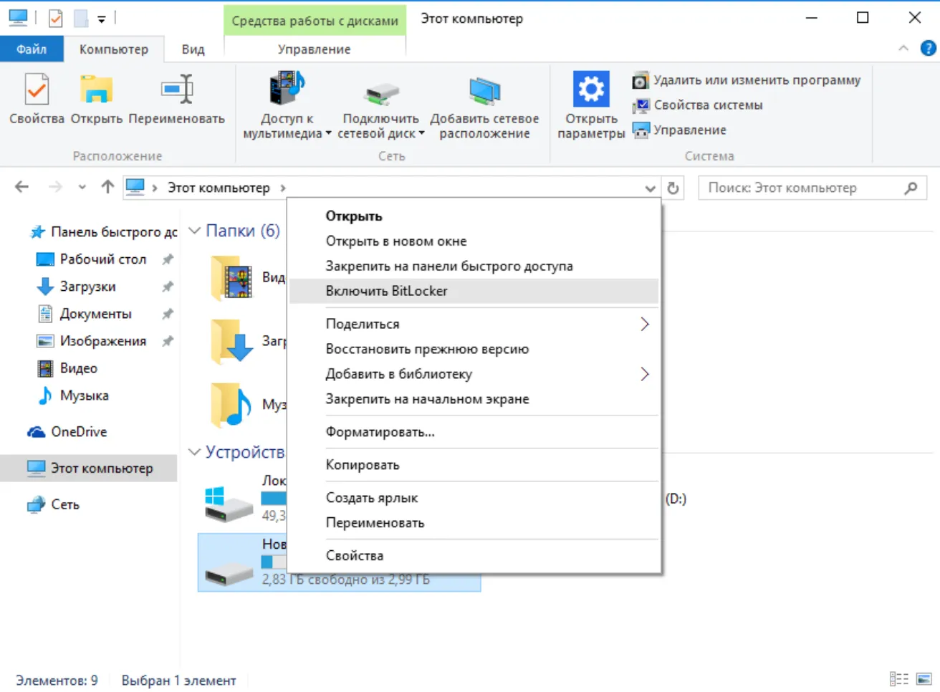Click Добавить сетевое расположение icon
Screen dimensions: 940x692
click(484, 92)
